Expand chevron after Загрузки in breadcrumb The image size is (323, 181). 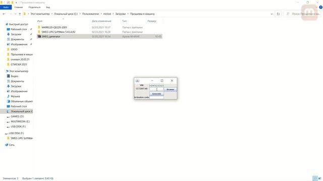click(128, 14)
